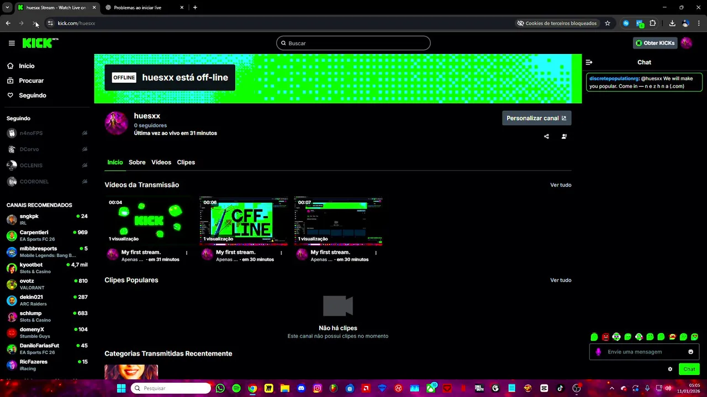Open options menu for the 00:06 video
Image resolution: width=707 pixels, height=397 pixels.
(281, 253)
